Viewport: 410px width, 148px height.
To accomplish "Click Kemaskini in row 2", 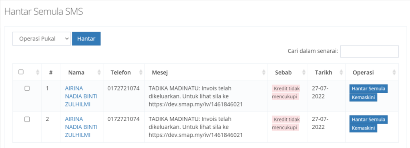I will (x=363, y=128).
